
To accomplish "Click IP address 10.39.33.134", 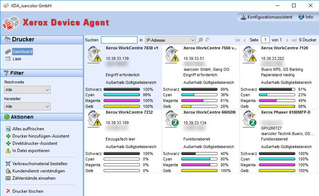I will click(x=195, y=123).
